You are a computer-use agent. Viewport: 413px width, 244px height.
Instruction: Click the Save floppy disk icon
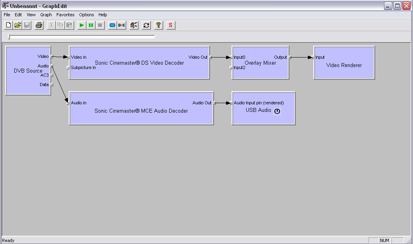pyautogui.click(x=27, y=25)
